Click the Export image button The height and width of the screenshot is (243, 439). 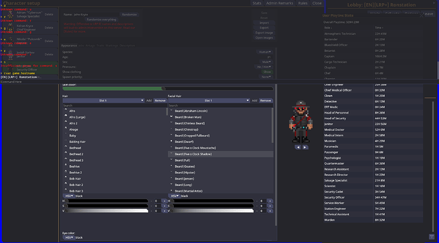click(x=264, y=33)
